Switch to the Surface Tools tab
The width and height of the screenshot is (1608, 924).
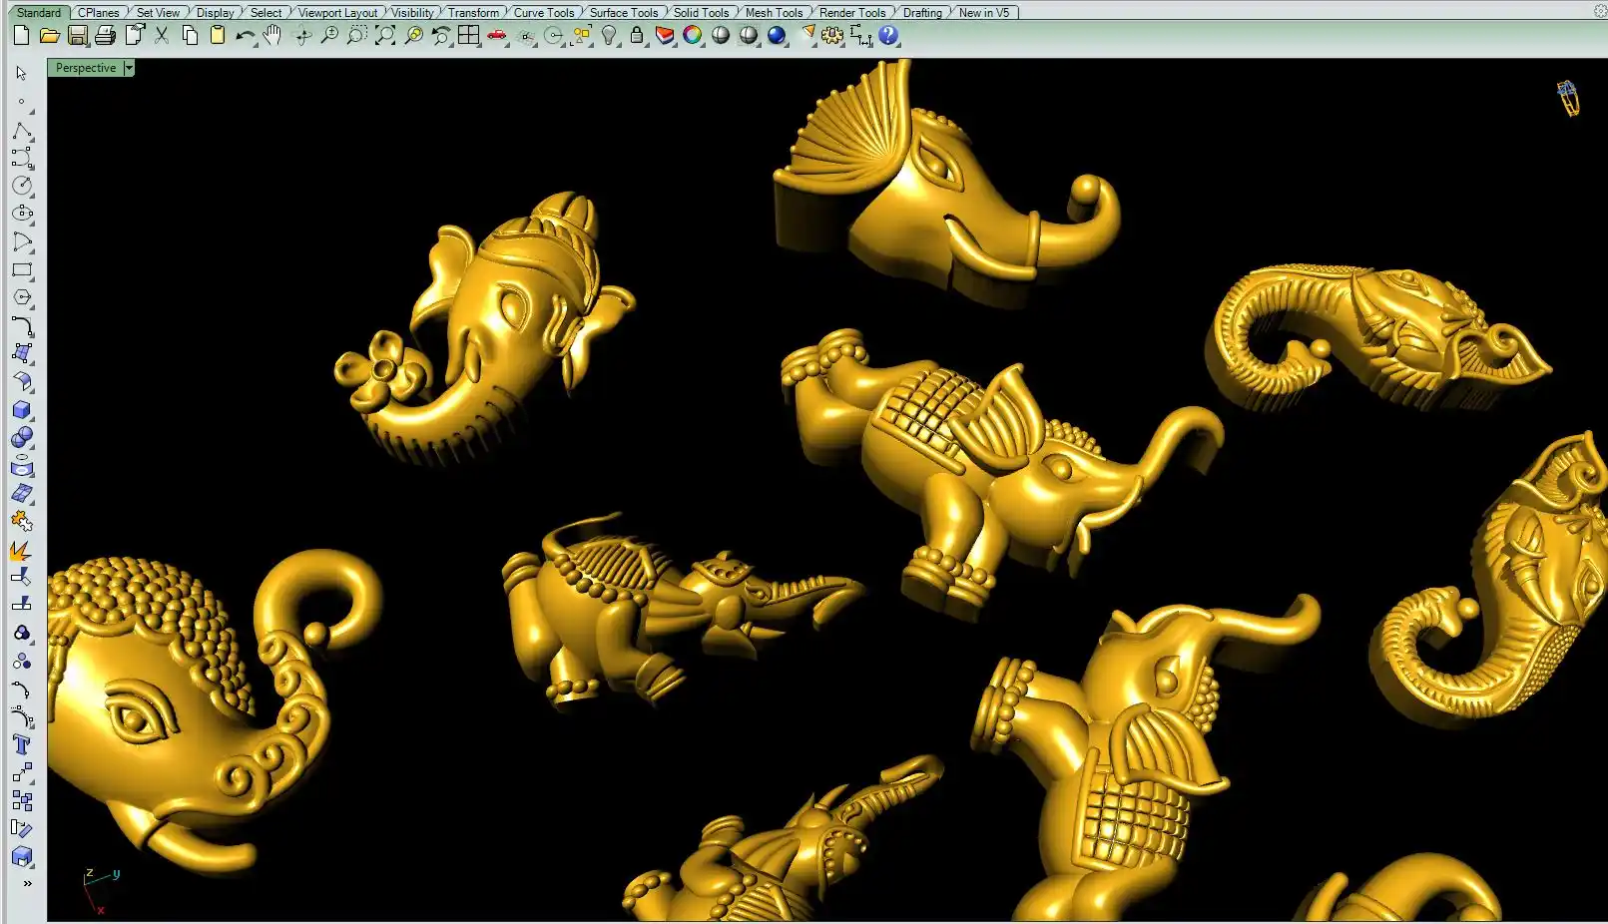(x=623, y=13)
